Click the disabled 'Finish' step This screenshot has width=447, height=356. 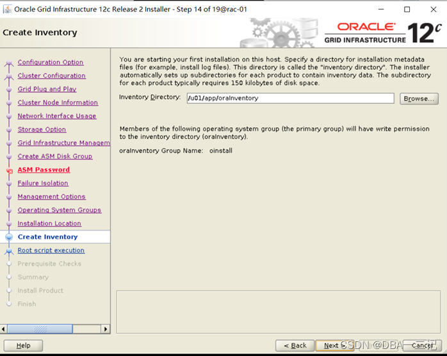tap(27, 304)
